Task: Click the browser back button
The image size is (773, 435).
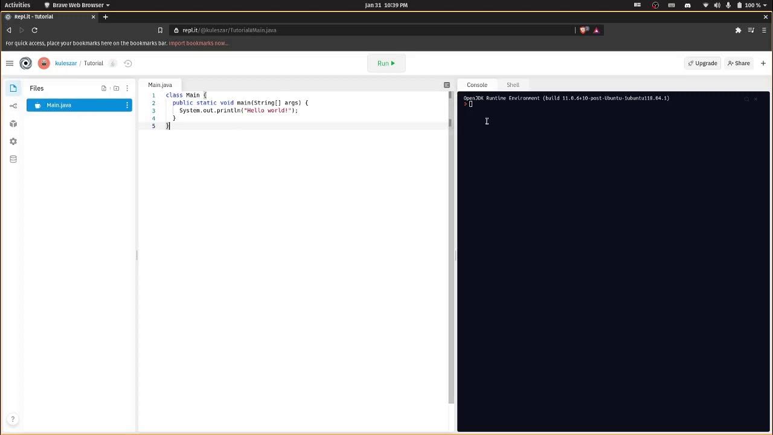Action: [x=9, y=30]
